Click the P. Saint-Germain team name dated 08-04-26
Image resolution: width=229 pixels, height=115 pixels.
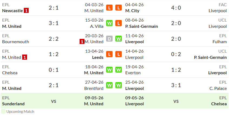(142, 26)
